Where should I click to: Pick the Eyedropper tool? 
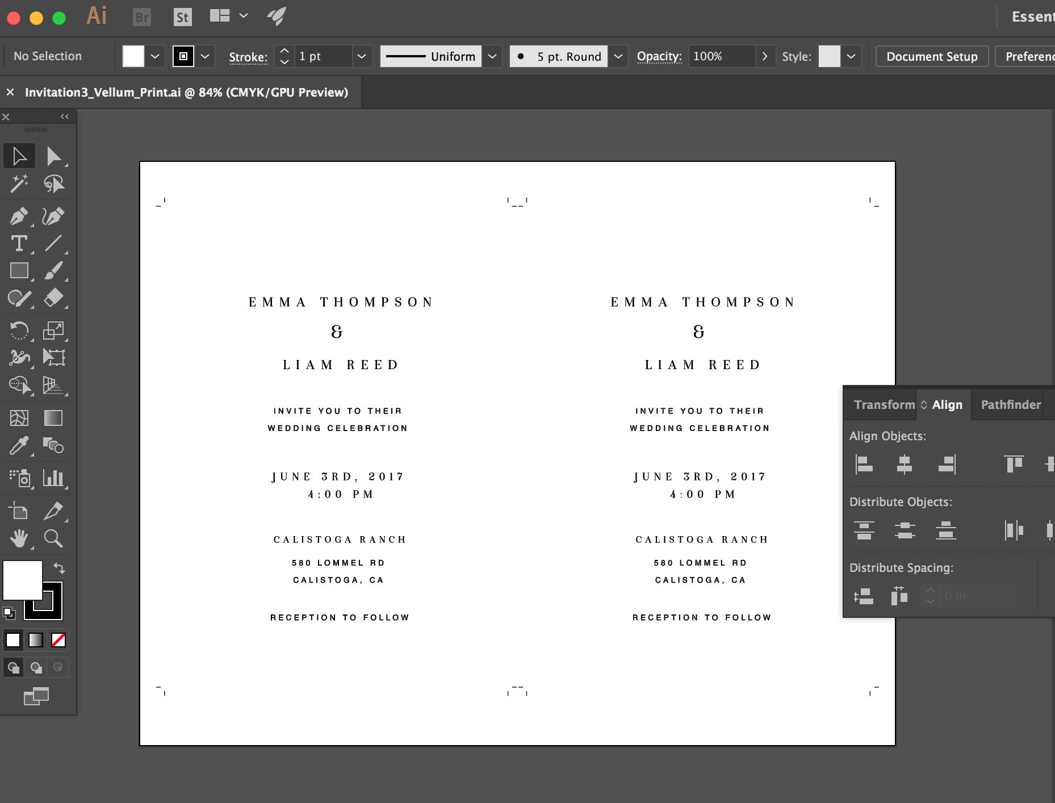click(x=19, y=446)
